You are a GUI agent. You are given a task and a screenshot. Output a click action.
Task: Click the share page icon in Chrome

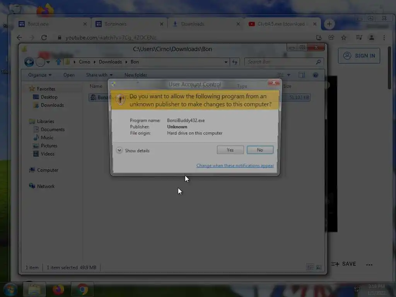tap(331, 38)
